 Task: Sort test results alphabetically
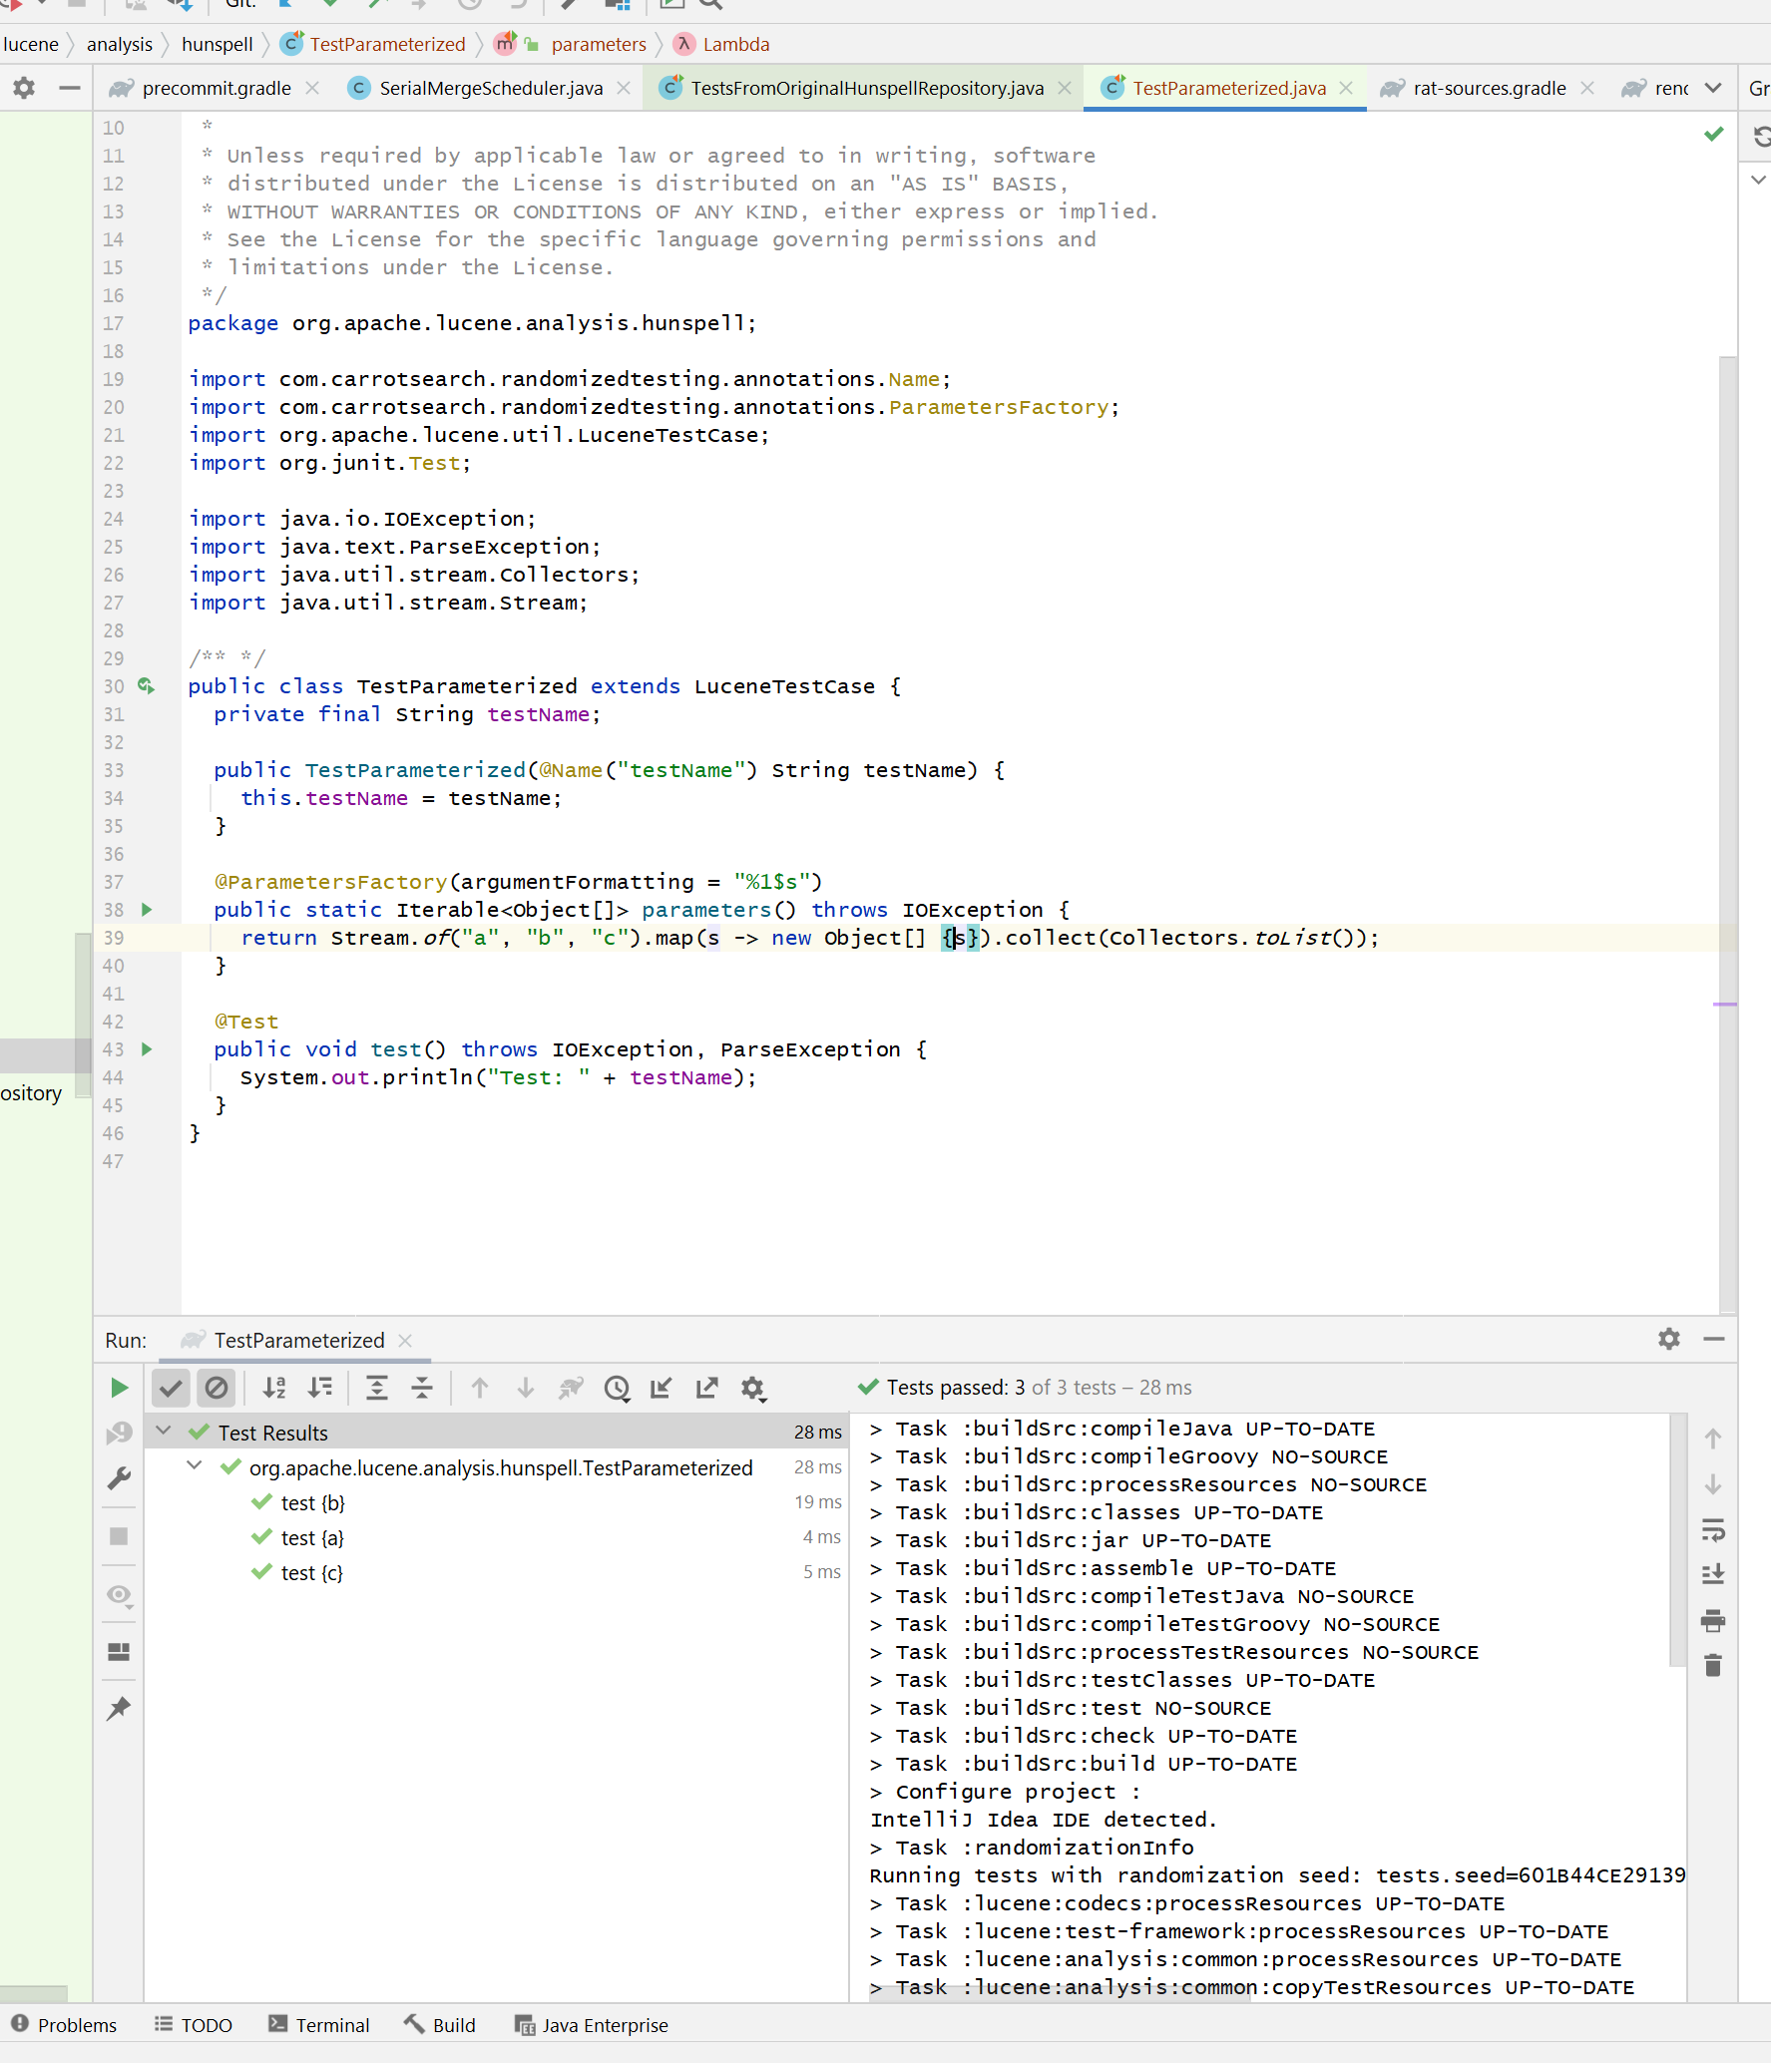pos(273,1388)
